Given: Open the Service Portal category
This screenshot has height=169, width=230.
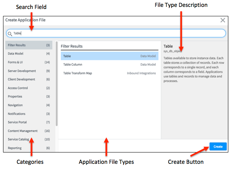Looking at the screenshot, I should [29, 122].
